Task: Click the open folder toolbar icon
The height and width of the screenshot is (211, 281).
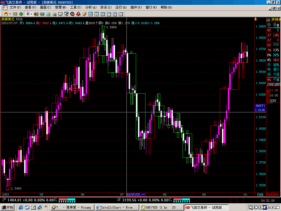Action: [5, 14]
